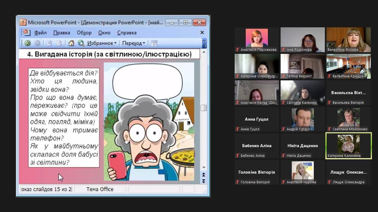
Task: Click the Stop loading icon in toolbar
Action: coord(49,43)
